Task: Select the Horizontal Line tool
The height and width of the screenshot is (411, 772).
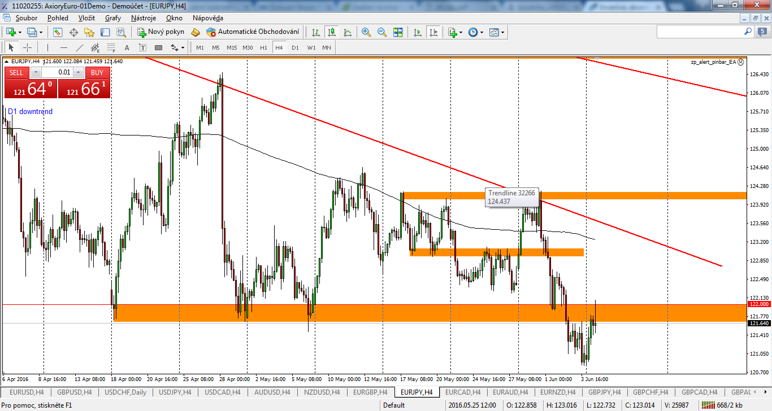Action: tap(63, 47)
